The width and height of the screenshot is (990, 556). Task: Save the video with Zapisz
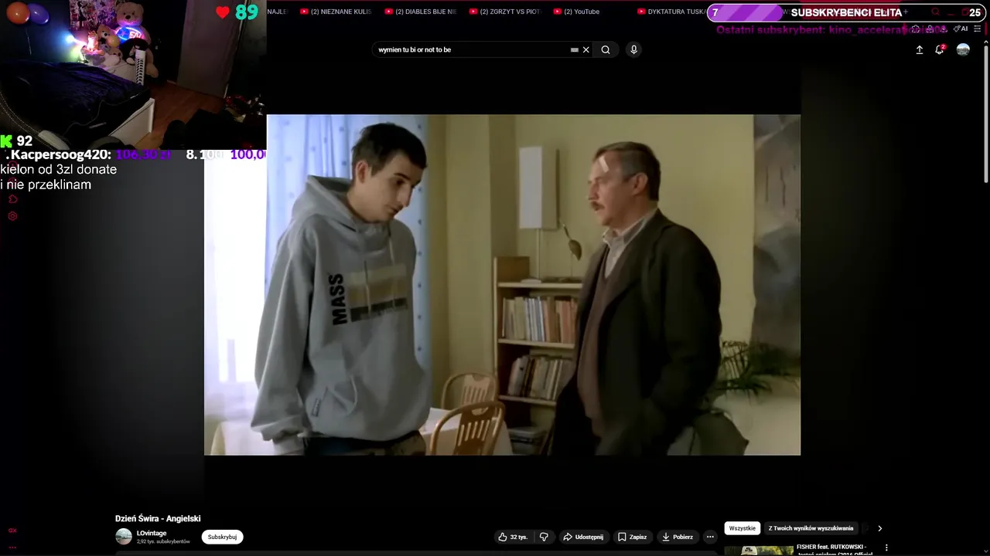[633, 537]
